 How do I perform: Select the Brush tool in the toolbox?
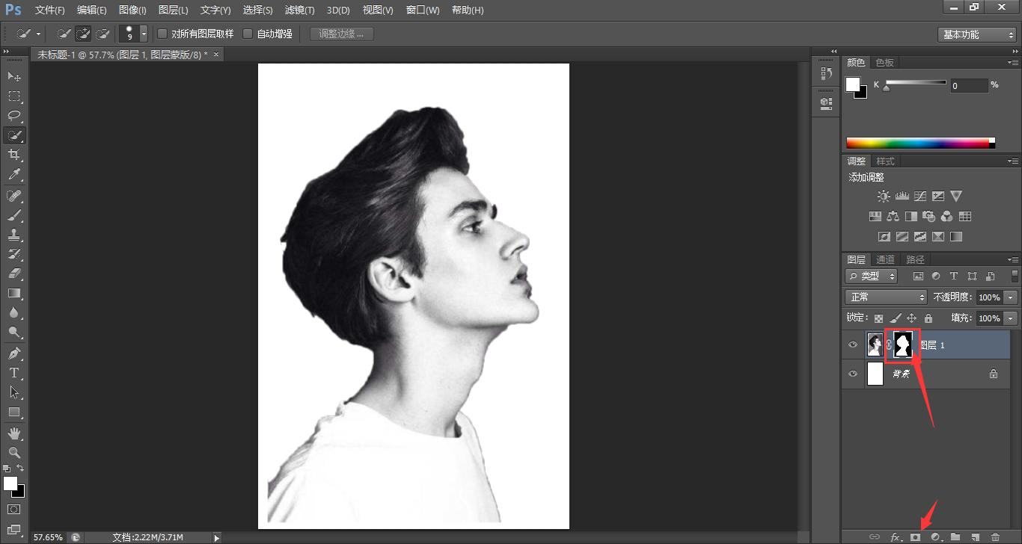tap(14, 215)
